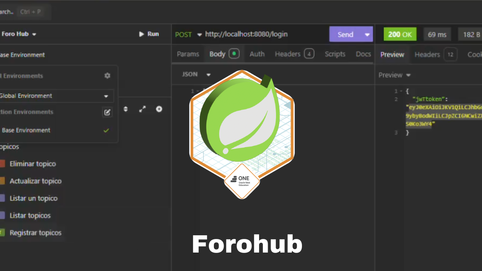Click the ONE Oracle Next Education badge
Viewport: 482px width, 271px height.
coord(242,181)
